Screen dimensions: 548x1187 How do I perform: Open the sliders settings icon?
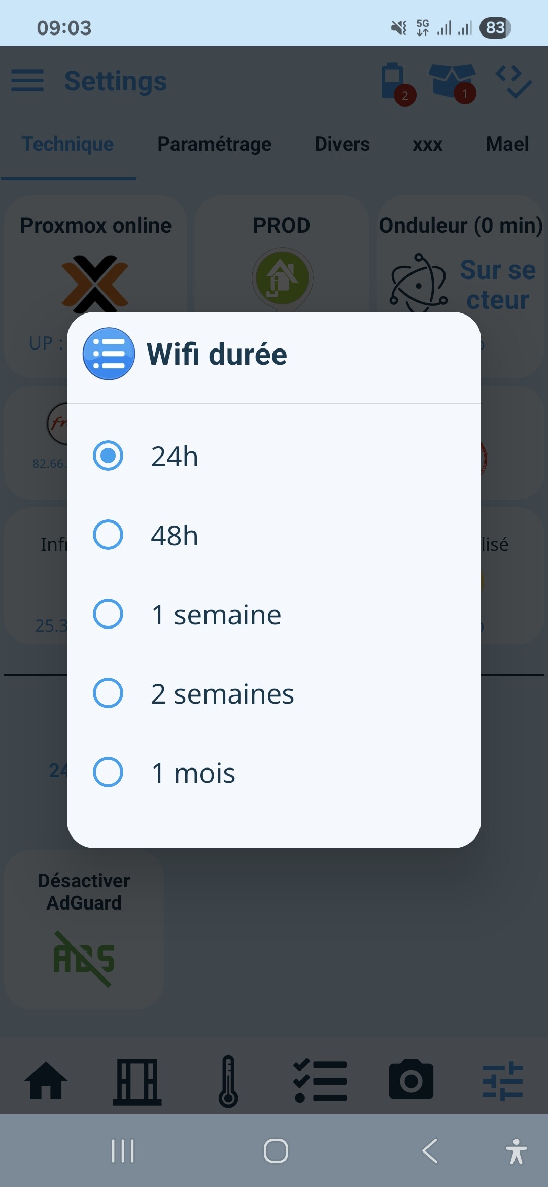coord(502,1080)
